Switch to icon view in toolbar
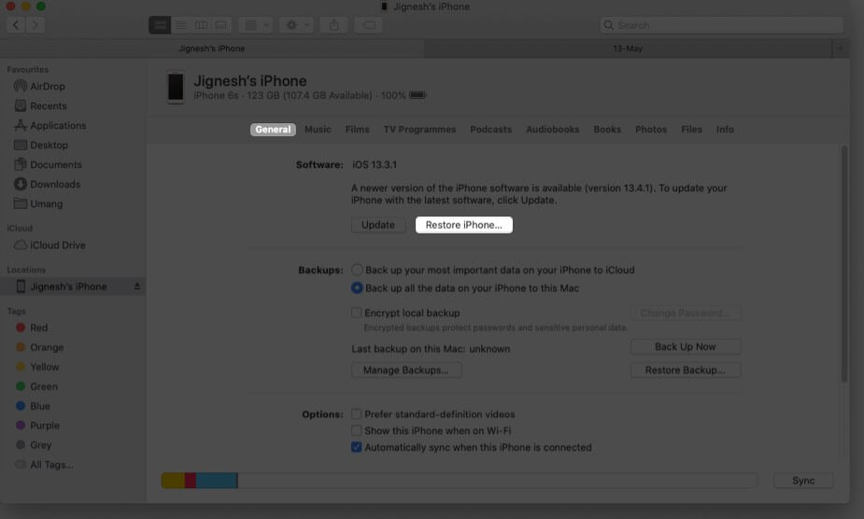 coord(160,25)
